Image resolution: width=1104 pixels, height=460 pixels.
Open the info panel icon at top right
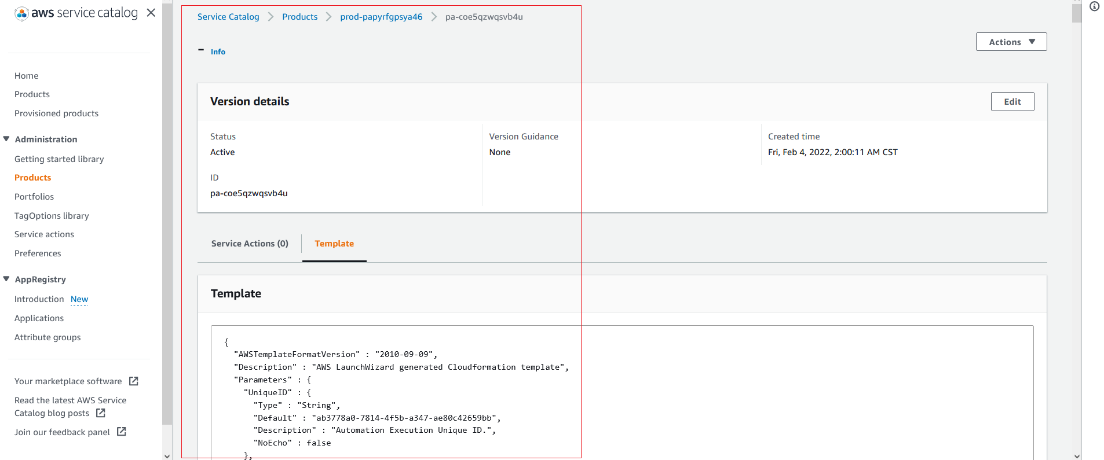click(1094, 6)
